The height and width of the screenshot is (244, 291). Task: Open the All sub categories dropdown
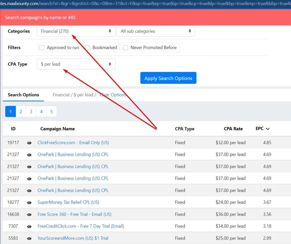point(156,31)
